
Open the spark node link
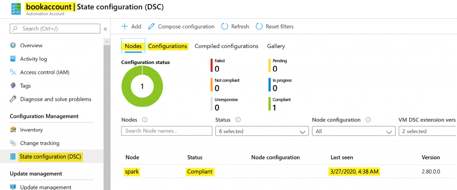coord(132,172)
